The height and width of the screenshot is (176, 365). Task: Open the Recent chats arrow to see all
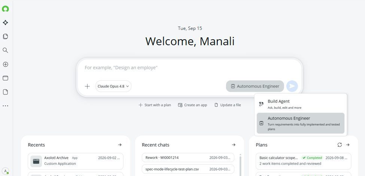[x=234, y=145]
